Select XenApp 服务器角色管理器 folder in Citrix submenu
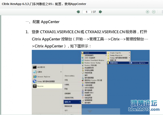The image size is (163, 115). point(118,58)
